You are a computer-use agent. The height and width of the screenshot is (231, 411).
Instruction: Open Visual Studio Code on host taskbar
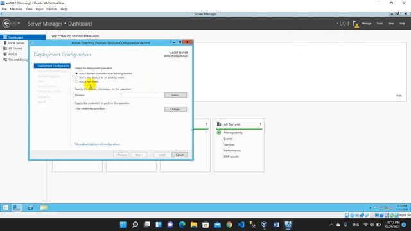click(241, 225)
